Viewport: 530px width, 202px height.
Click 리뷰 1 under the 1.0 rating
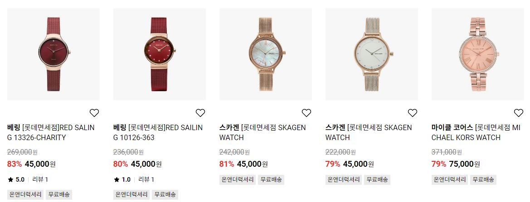(146, 179)
